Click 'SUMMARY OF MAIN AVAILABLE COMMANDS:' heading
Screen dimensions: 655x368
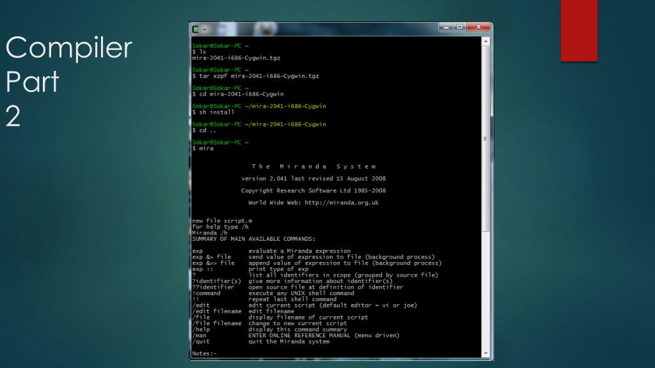pos(253,239)
